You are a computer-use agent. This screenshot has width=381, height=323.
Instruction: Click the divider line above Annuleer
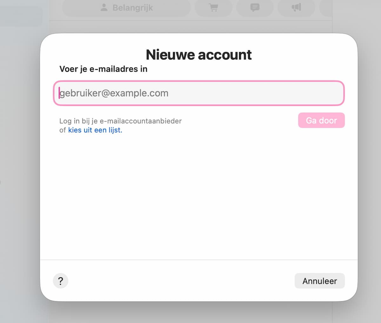199,260
